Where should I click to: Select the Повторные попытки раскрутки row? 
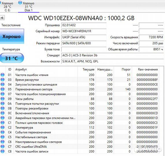tap(79, 103)
